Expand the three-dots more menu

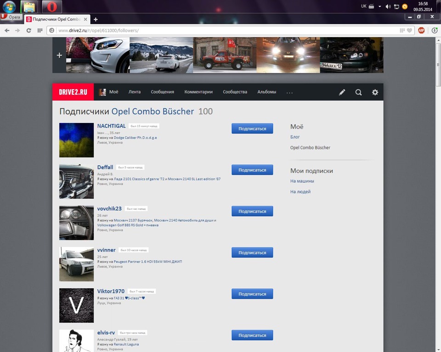[290, 92]
